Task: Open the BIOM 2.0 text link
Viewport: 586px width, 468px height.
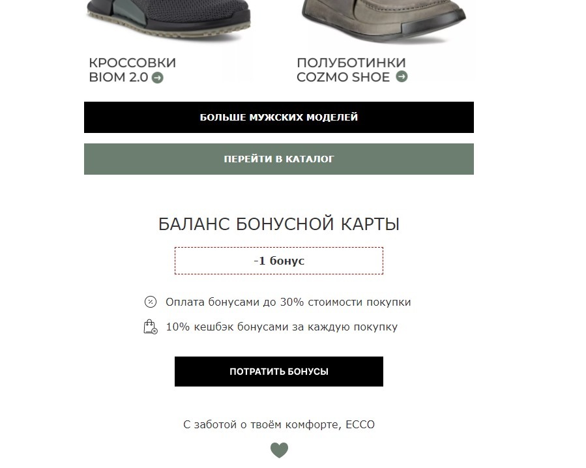Action: coord(119,78)
